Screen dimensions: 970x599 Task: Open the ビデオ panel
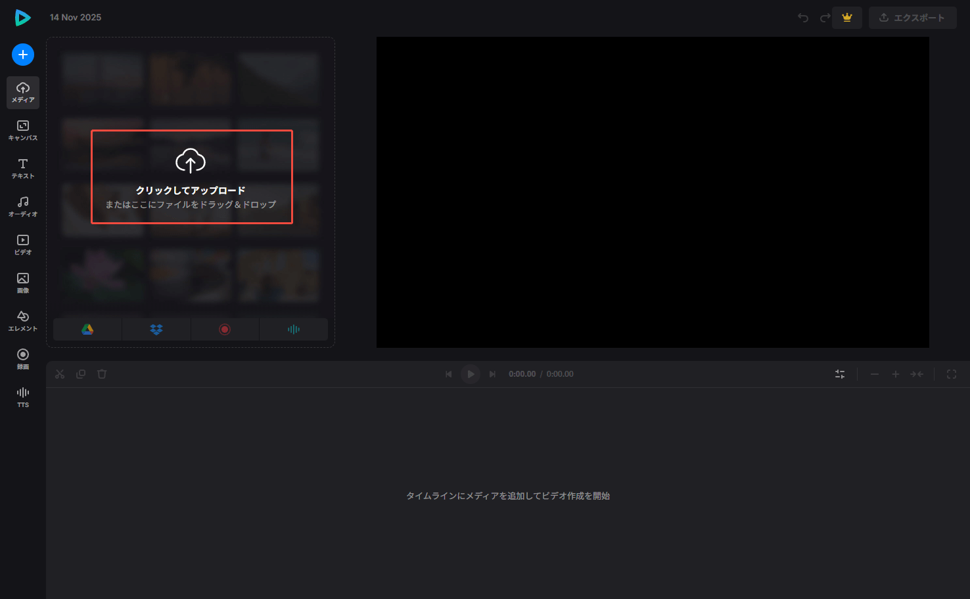(22, 243)
